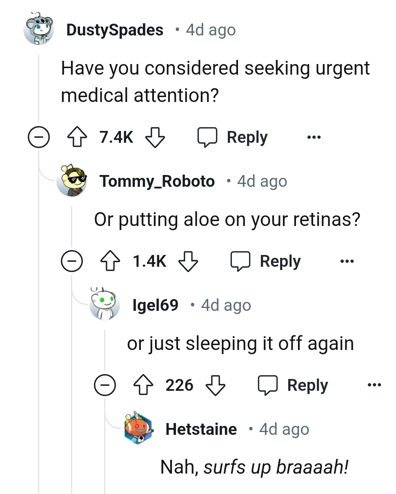This screenshot has height=494, width=396.
Task: Collapse Tommy_Roboto's comment thread
Action: 72,261
